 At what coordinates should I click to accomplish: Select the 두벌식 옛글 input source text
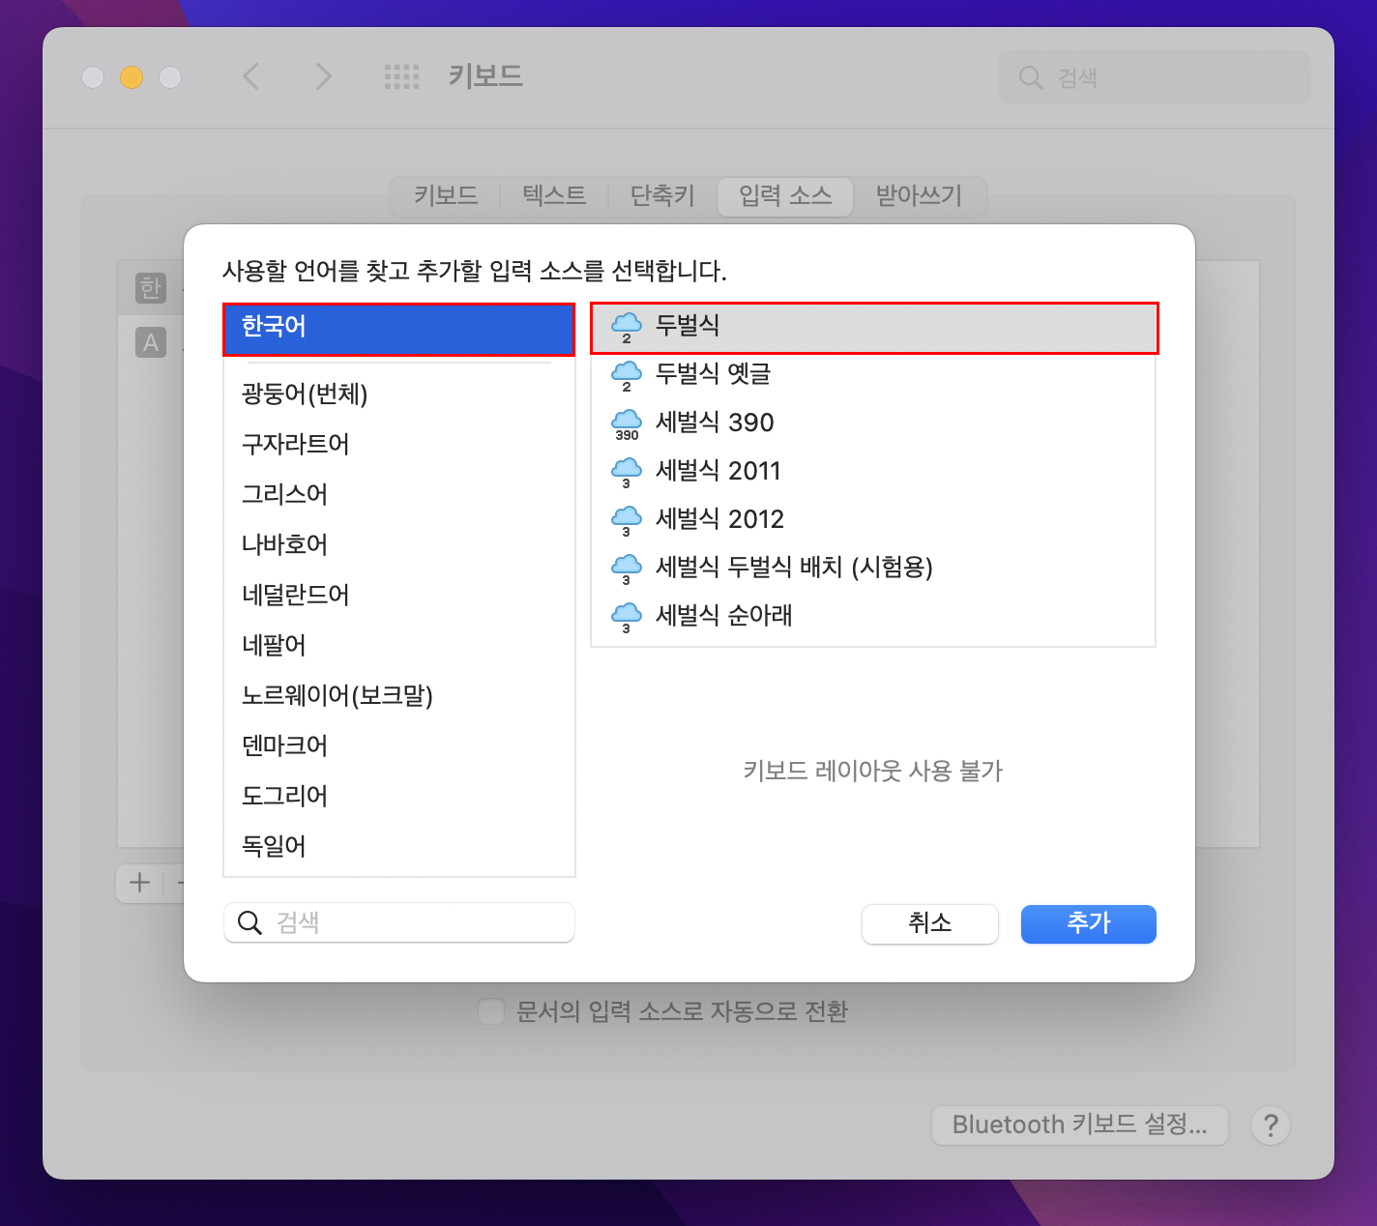(714, 374)
